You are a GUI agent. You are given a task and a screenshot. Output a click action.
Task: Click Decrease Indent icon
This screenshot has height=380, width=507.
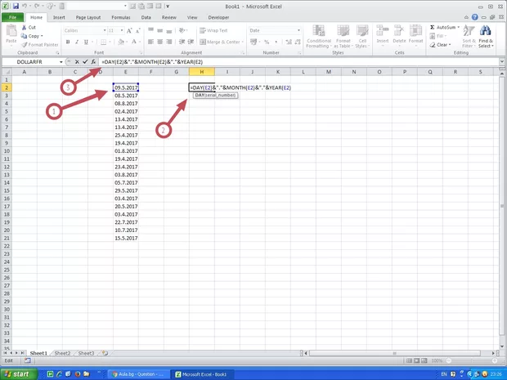pos(182,42)
